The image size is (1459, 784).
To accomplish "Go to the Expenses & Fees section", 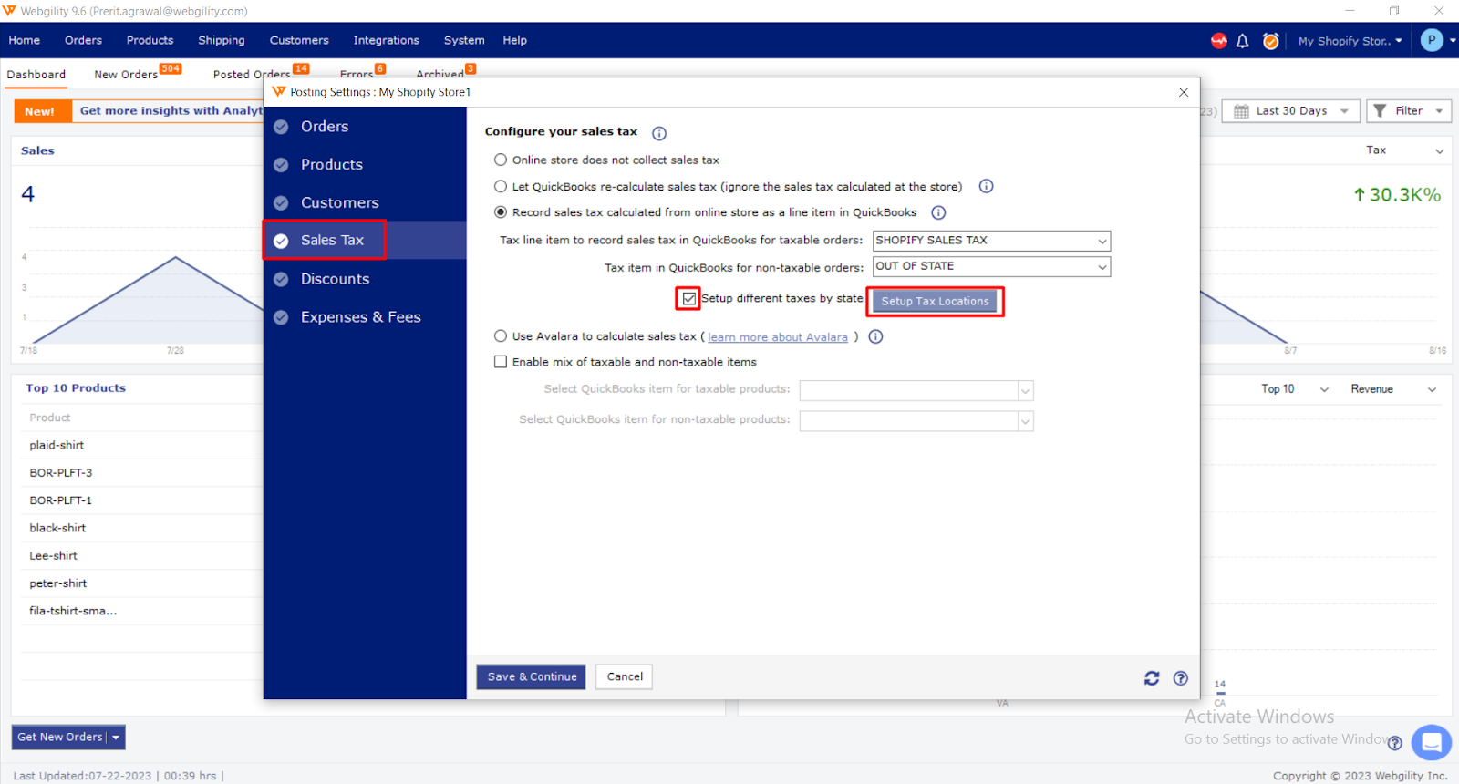I will [360, 317].
